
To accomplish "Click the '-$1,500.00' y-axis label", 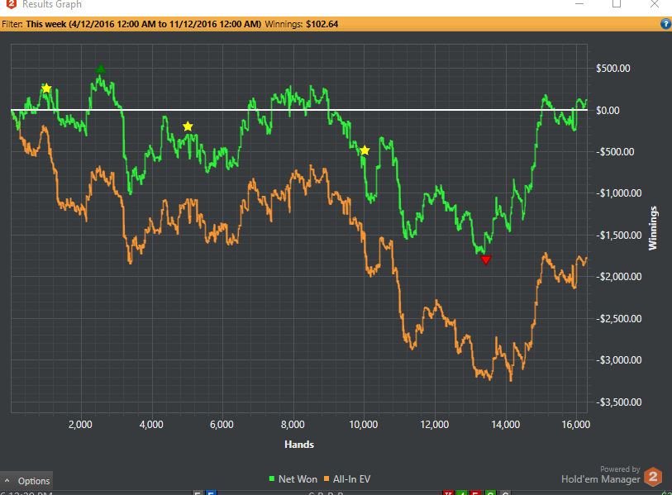I will pyautogui.click(x=619, y=235).
